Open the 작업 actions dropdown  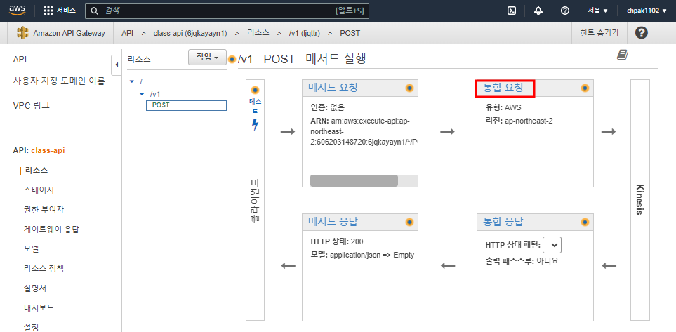coord(207,58)
